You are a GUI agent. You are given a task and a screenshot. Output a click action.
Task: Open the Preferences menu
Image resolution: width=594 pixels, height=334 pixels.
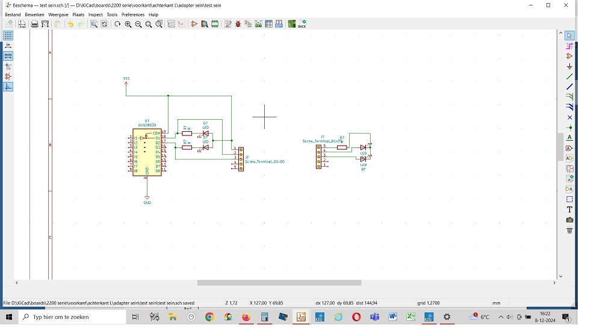pyautogui.click(x=132, y=14)
